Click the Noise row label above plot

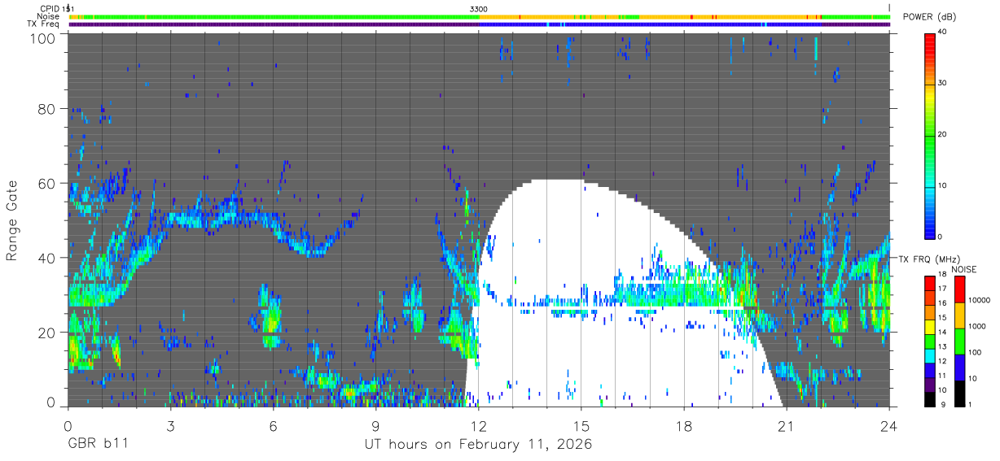point(49,16)
